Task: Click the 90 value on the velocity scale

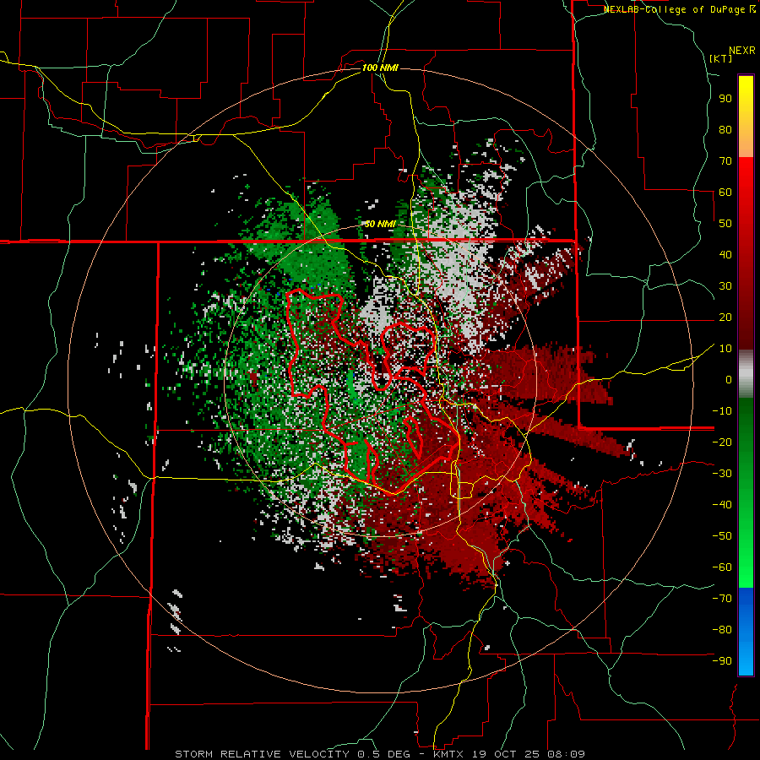Action: click(725, 99)
